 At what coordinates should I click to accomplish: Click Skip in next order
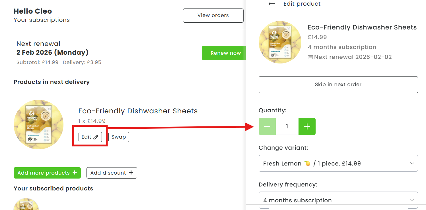pos(338,84)
